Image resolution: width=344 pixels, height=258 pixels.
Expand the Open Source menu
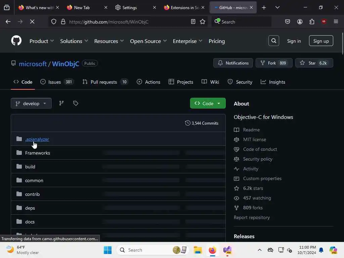pyautogui.click(x=148, y=41)
